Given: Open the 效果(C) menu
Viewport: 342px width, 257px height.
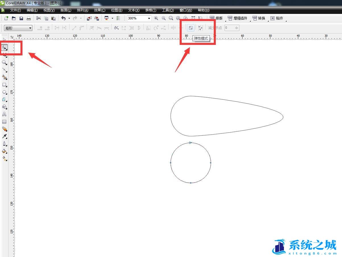Looking at the screenshot, I should (x=100, y=10).
